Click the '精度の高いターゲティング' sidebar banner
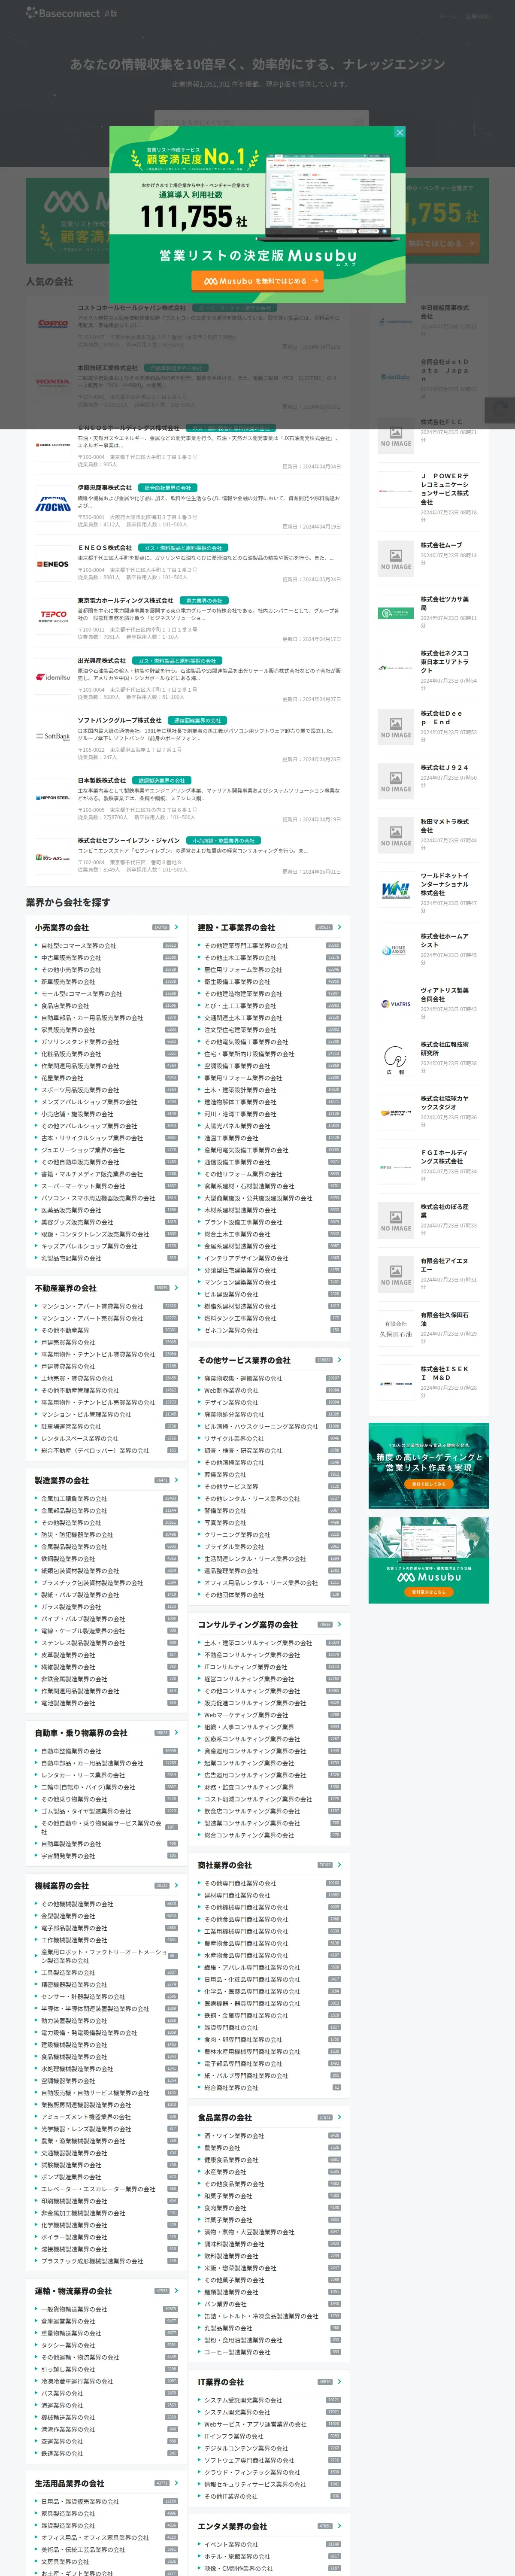The image size is (515, 2576). (x=429, y=1465)
